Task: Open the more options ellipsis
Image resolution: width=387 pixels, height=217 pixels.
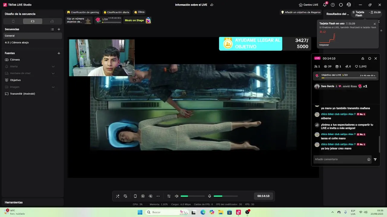Action: click(158, 196)
